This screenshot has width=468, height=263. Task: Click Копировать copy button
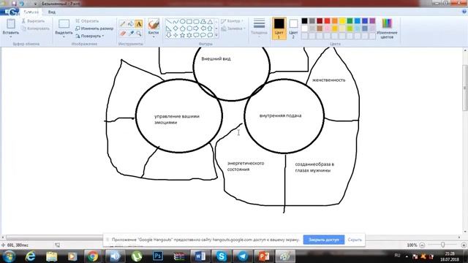pyautogui.click(x=36, y=28)
